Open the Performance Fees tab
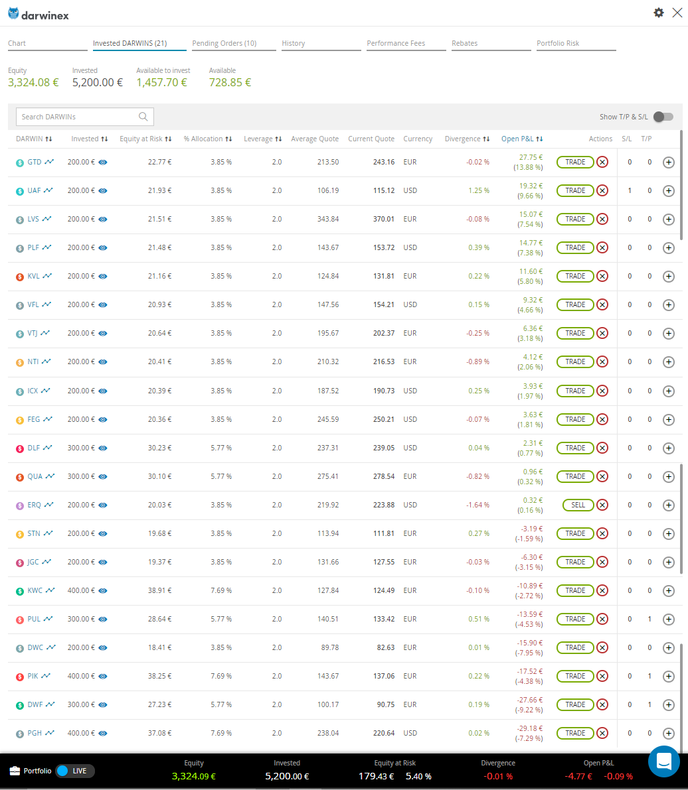Viewport: 688px width, 790px height. (x=406, y=43)
